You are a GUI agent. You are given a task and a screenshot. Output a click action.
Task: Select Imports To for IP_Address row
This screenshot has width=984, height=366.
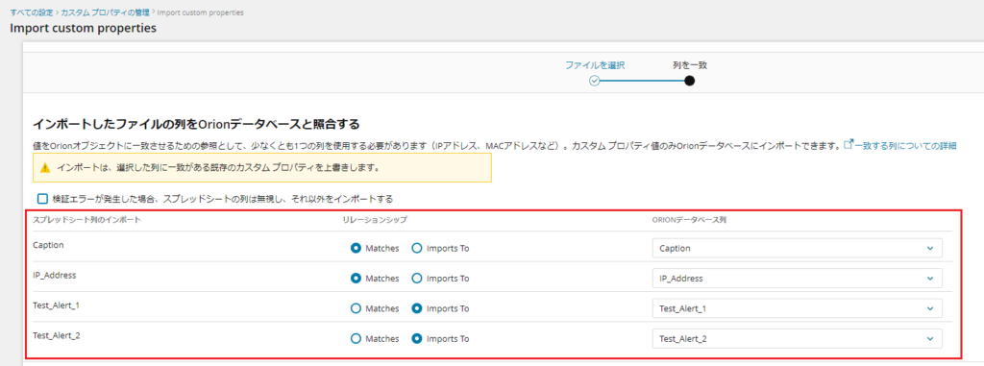pos(417,279)
